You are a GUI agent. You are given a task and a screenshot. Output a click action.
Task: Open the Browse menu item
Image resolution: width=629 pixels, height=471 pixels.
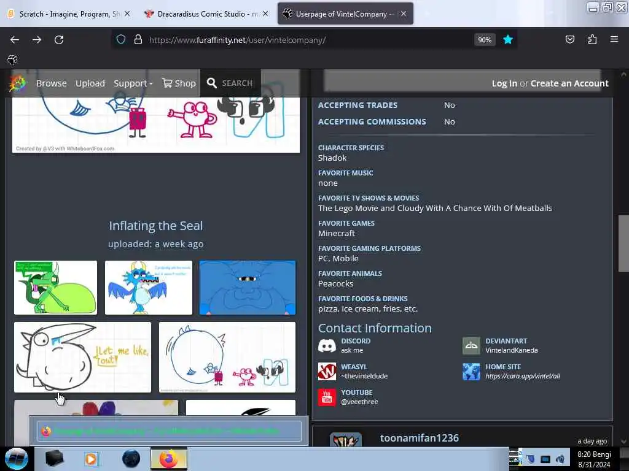coord(52,83)
